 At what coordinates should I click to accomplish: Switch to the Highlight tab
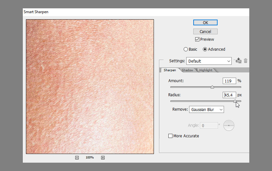pos(206,70)
